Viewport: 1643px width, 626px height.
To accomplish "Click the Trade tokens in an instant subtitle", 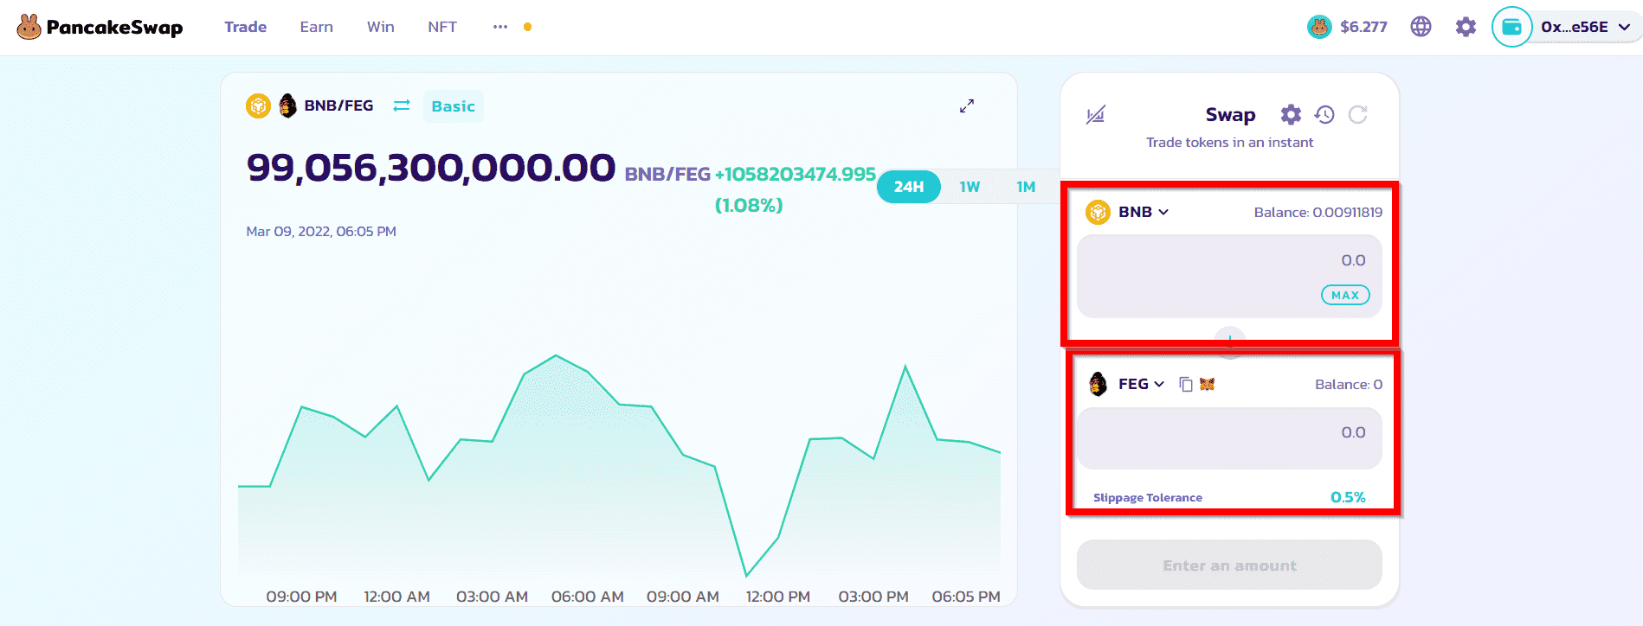I will 1229,142.
